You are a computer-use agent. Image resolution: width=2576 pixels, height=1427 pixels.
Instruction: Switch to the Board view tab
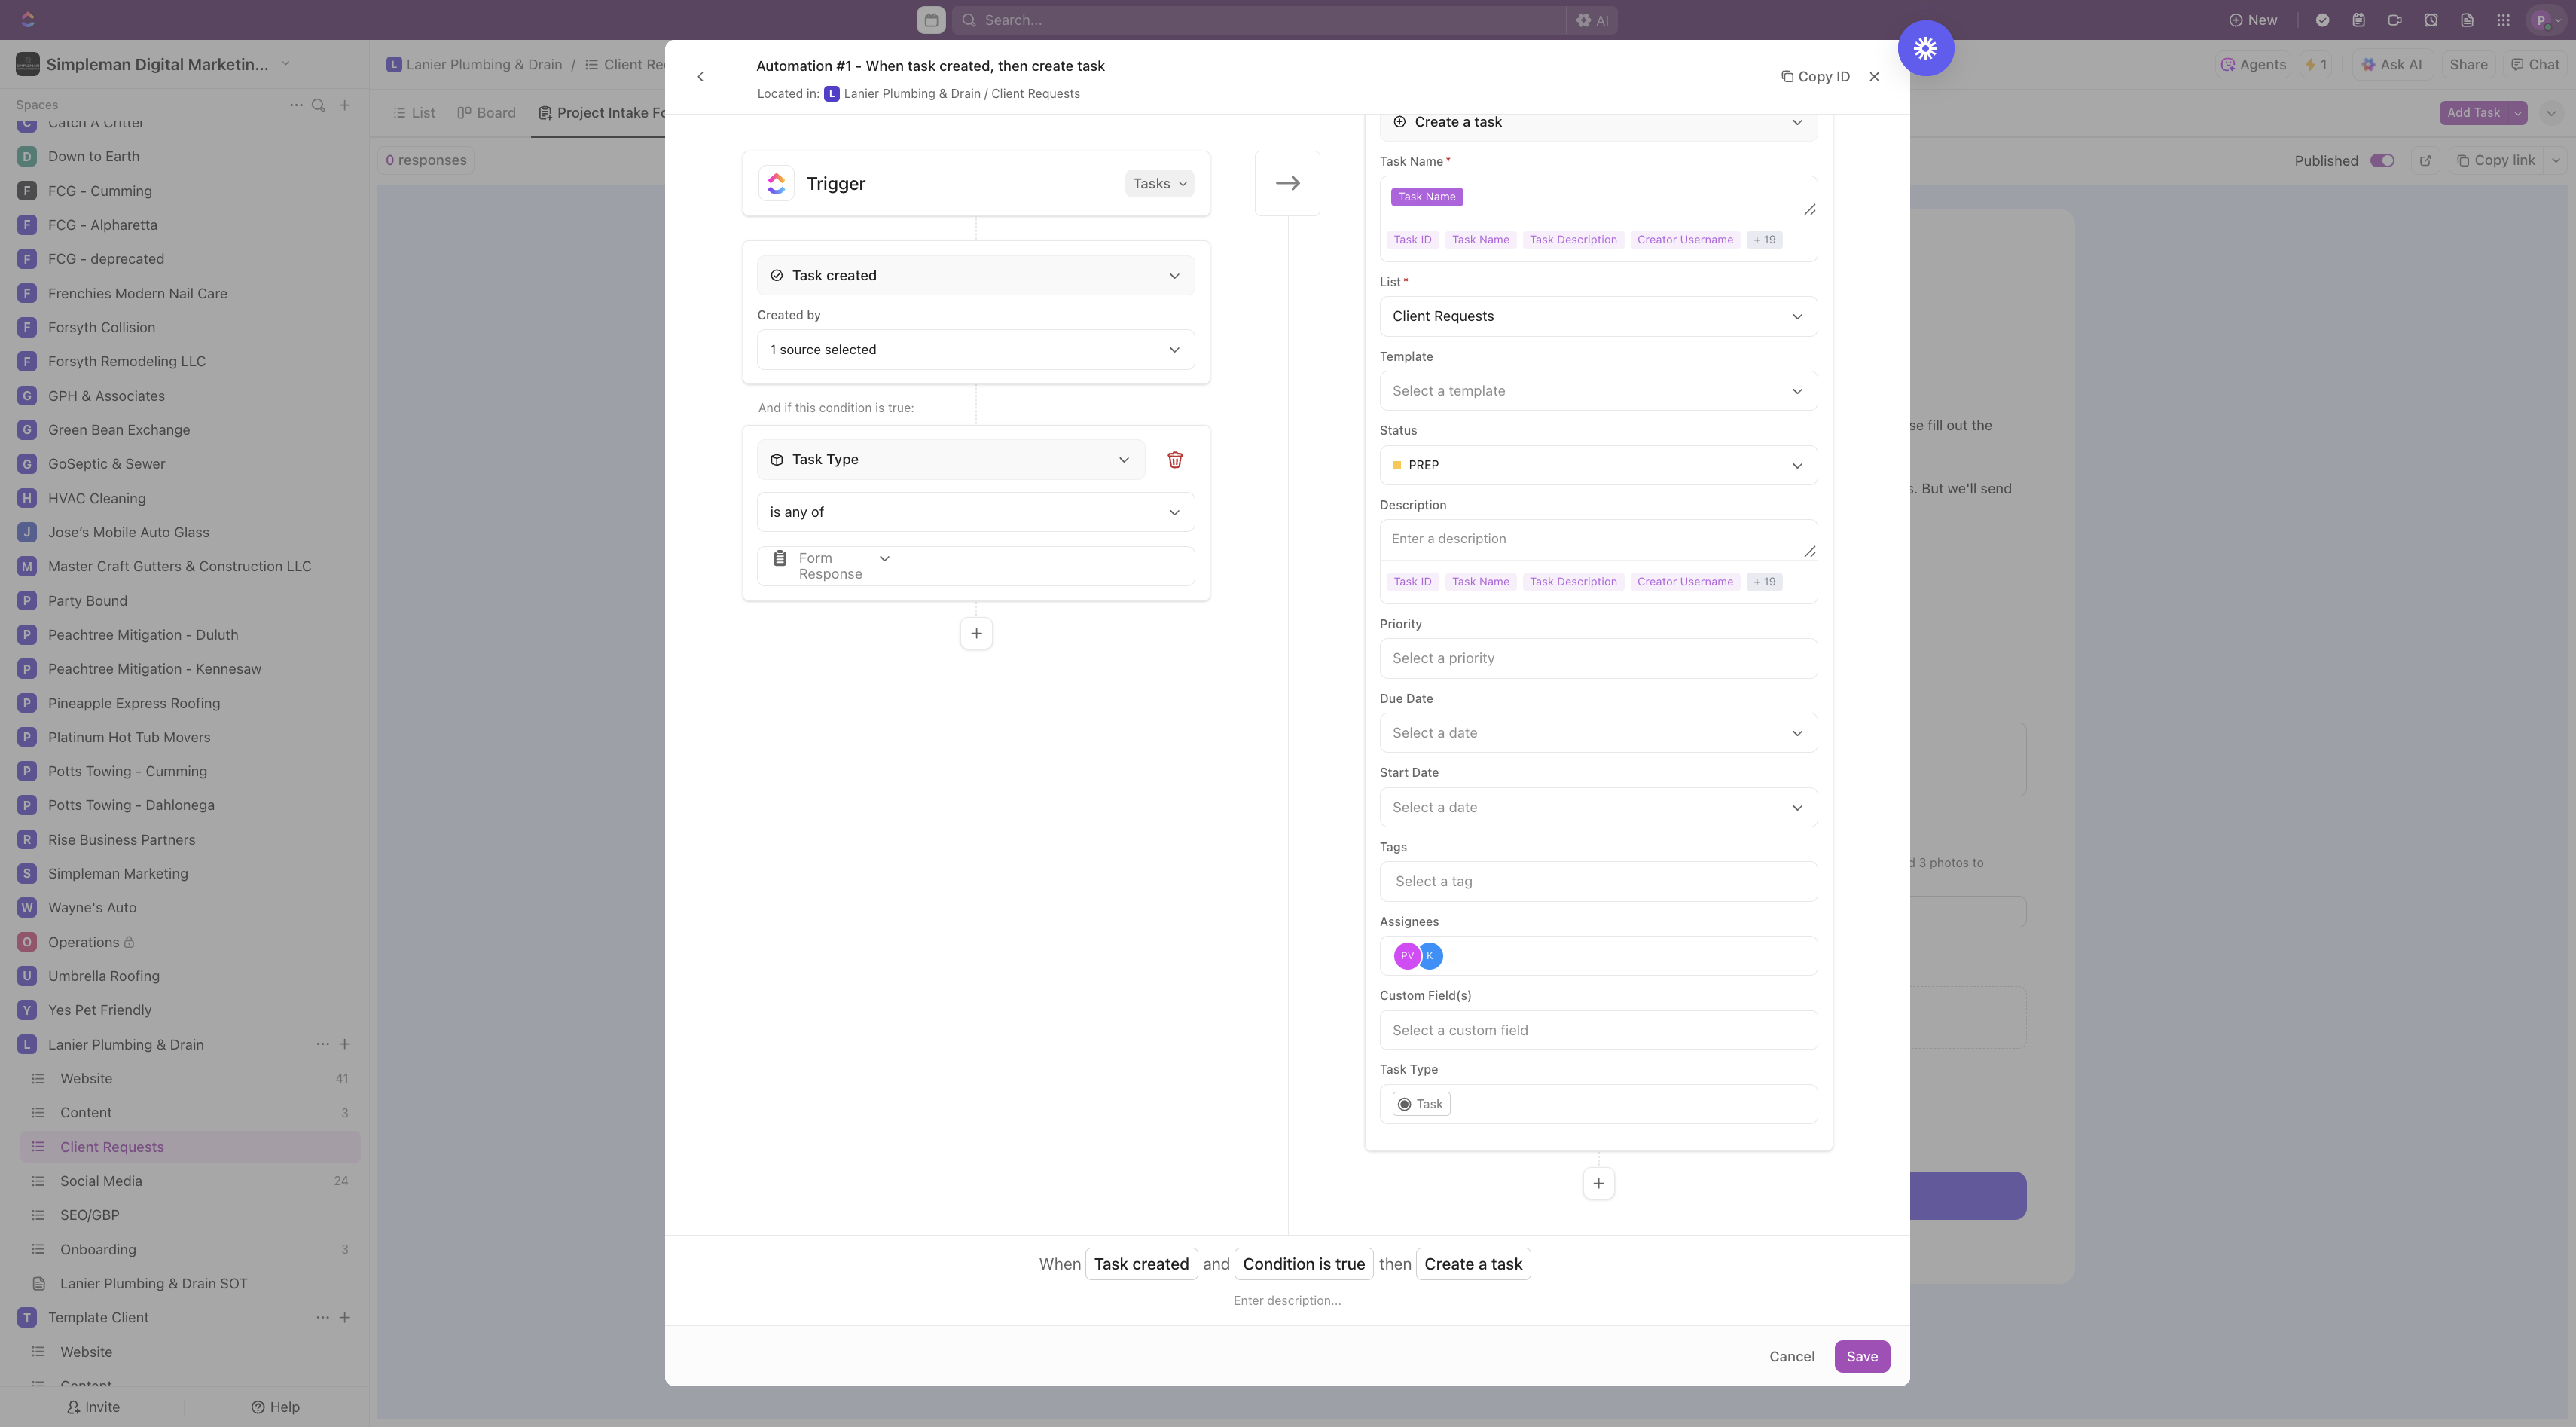486,113
